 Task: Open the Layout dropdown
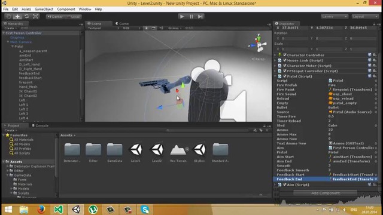365,17
